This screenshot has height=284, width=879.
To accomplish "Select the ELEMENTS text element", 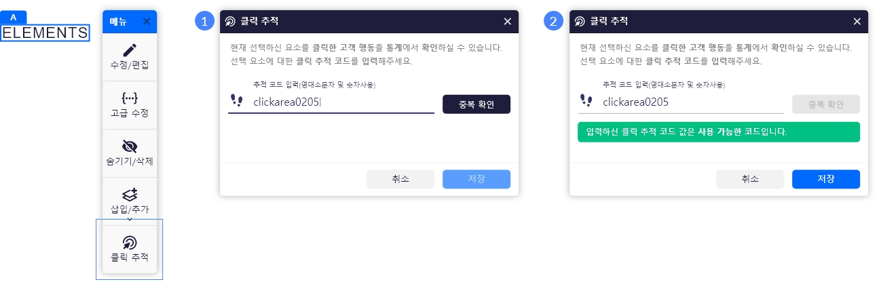I will click(x=45, y=33).
